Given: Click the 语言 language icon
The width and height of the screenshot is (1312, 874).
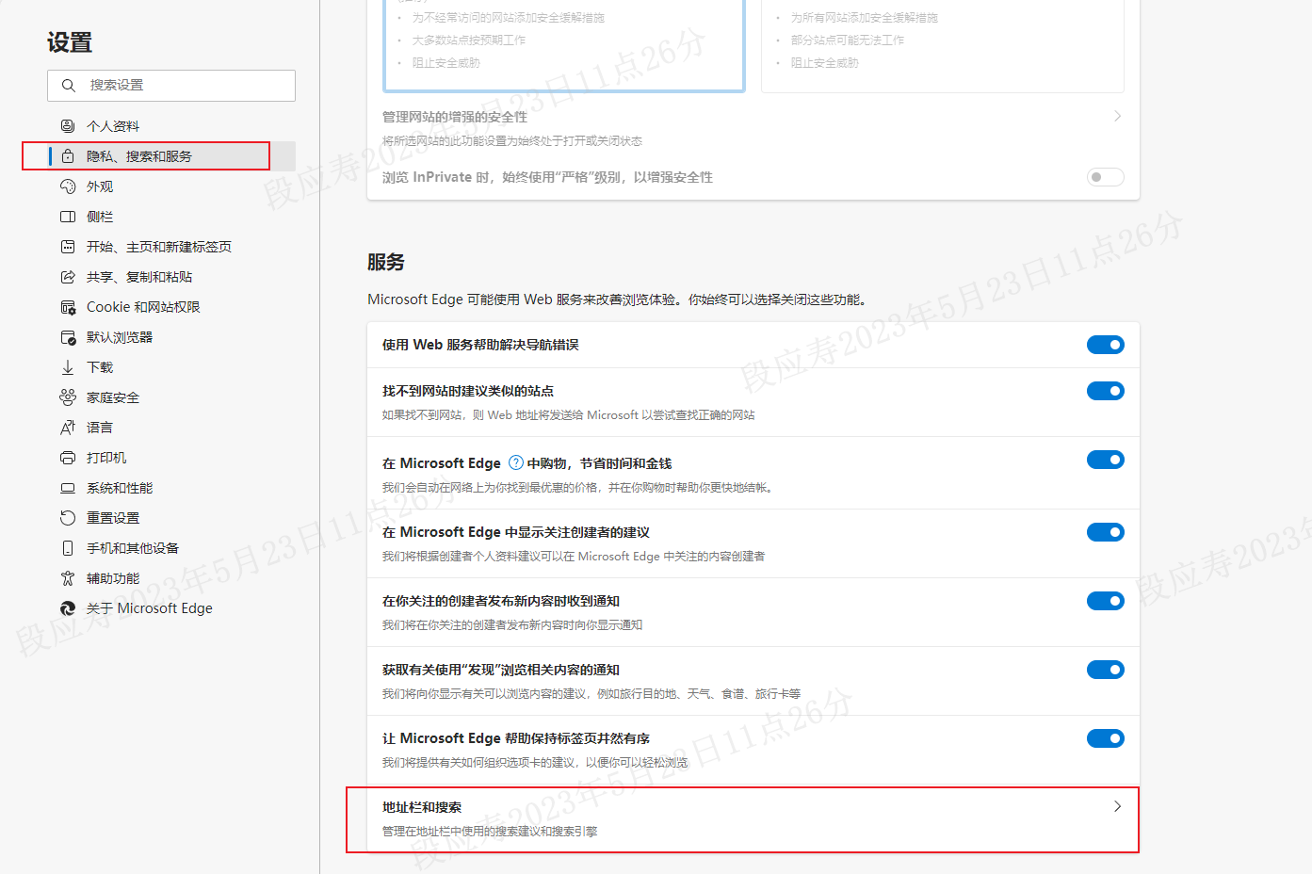Looking at the screenshot, I should click(x=68, y=428).
